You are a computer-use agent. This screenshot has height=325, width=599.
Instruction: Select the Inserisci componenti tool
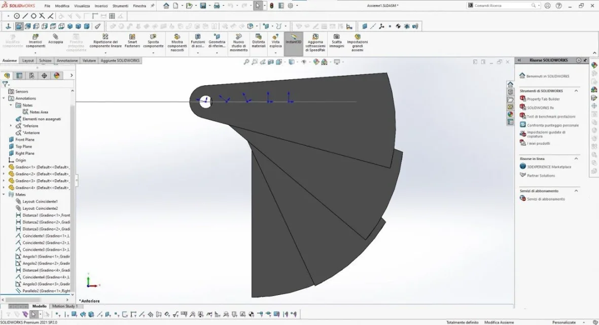(35, 41)
